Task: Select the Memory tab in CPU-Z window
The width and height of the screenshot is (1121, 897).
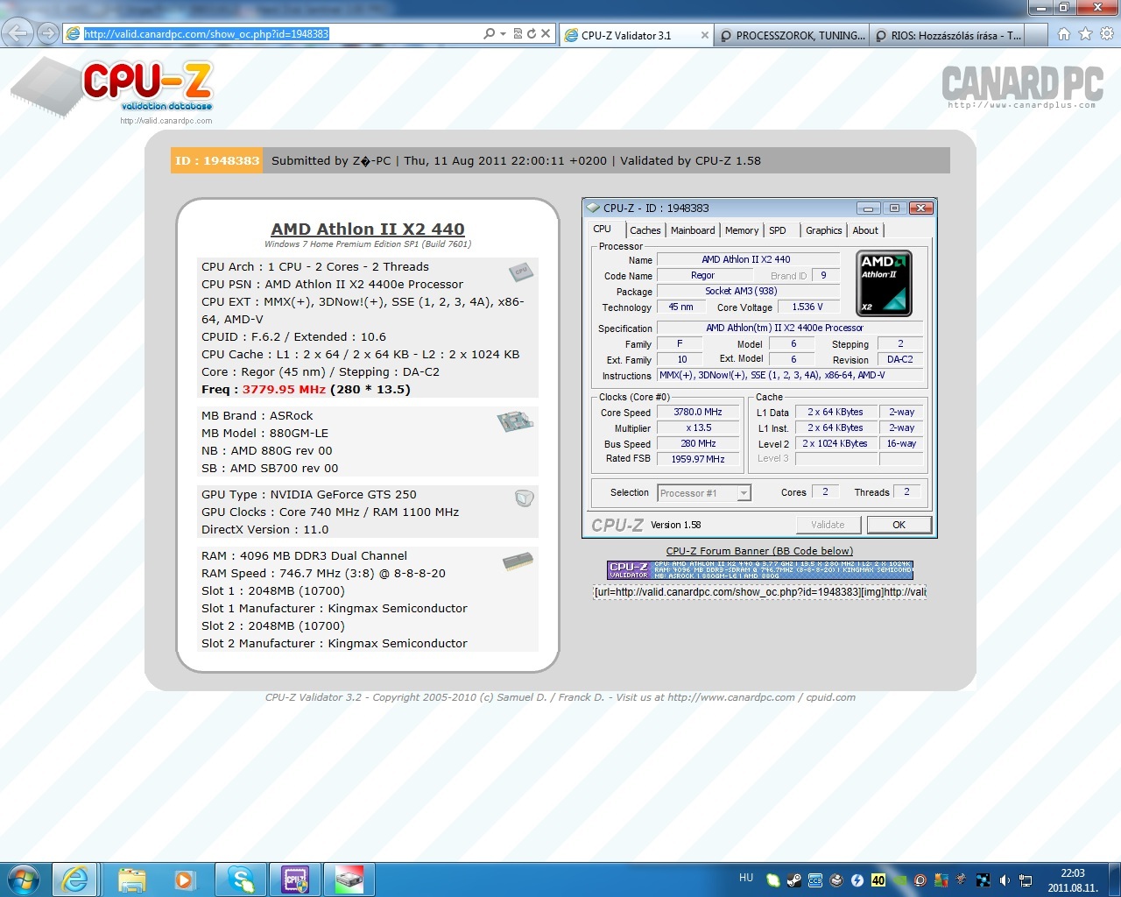Action: point(742,230)
